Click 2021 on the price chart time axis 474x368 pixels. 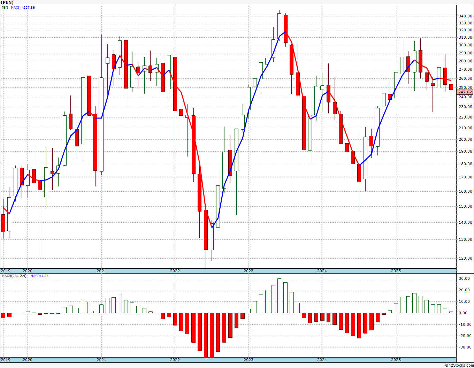tap(101, 271)
